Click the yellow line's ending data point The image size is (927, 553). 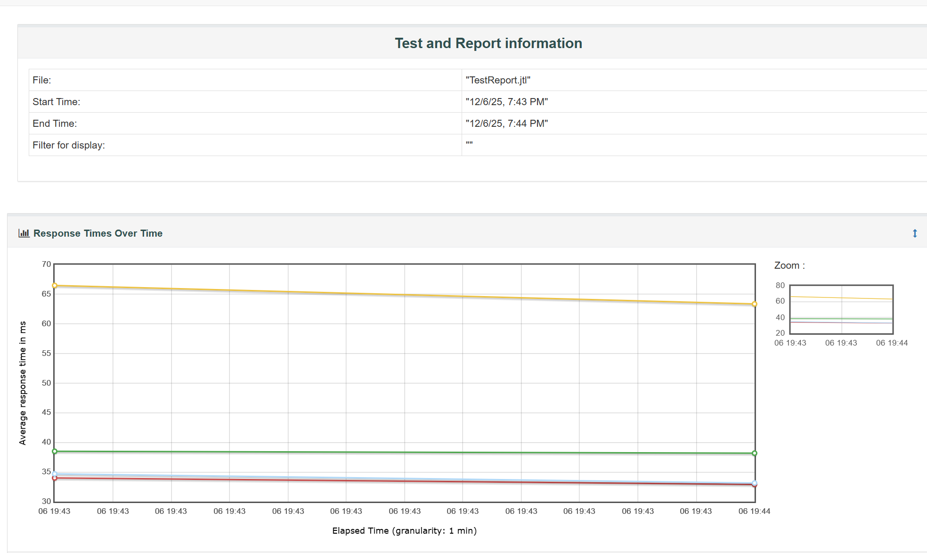coord(755,304)
